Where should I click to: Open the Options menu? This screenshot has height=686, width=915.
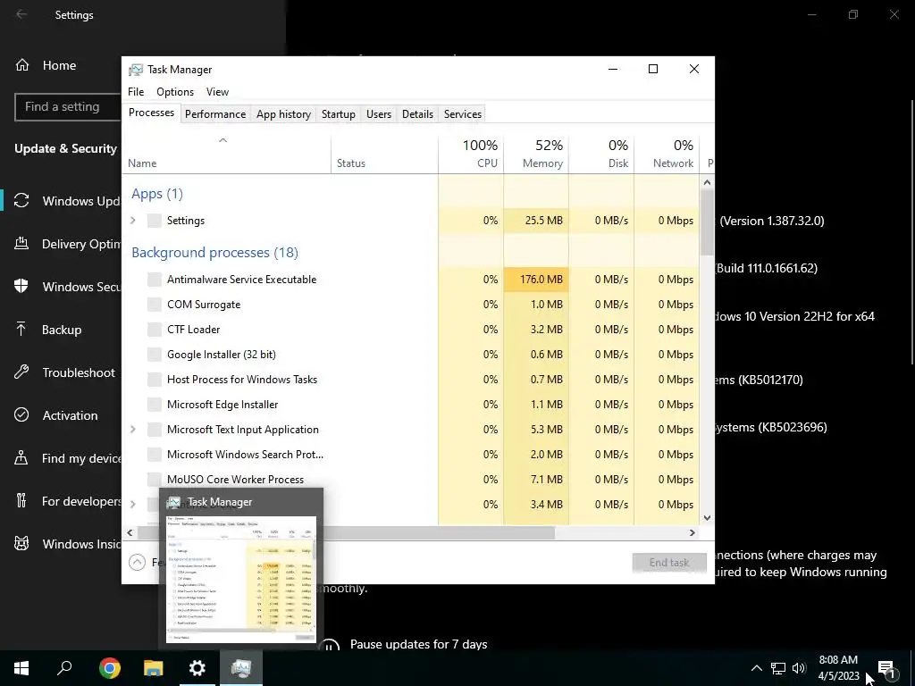[x=175, y=92]
